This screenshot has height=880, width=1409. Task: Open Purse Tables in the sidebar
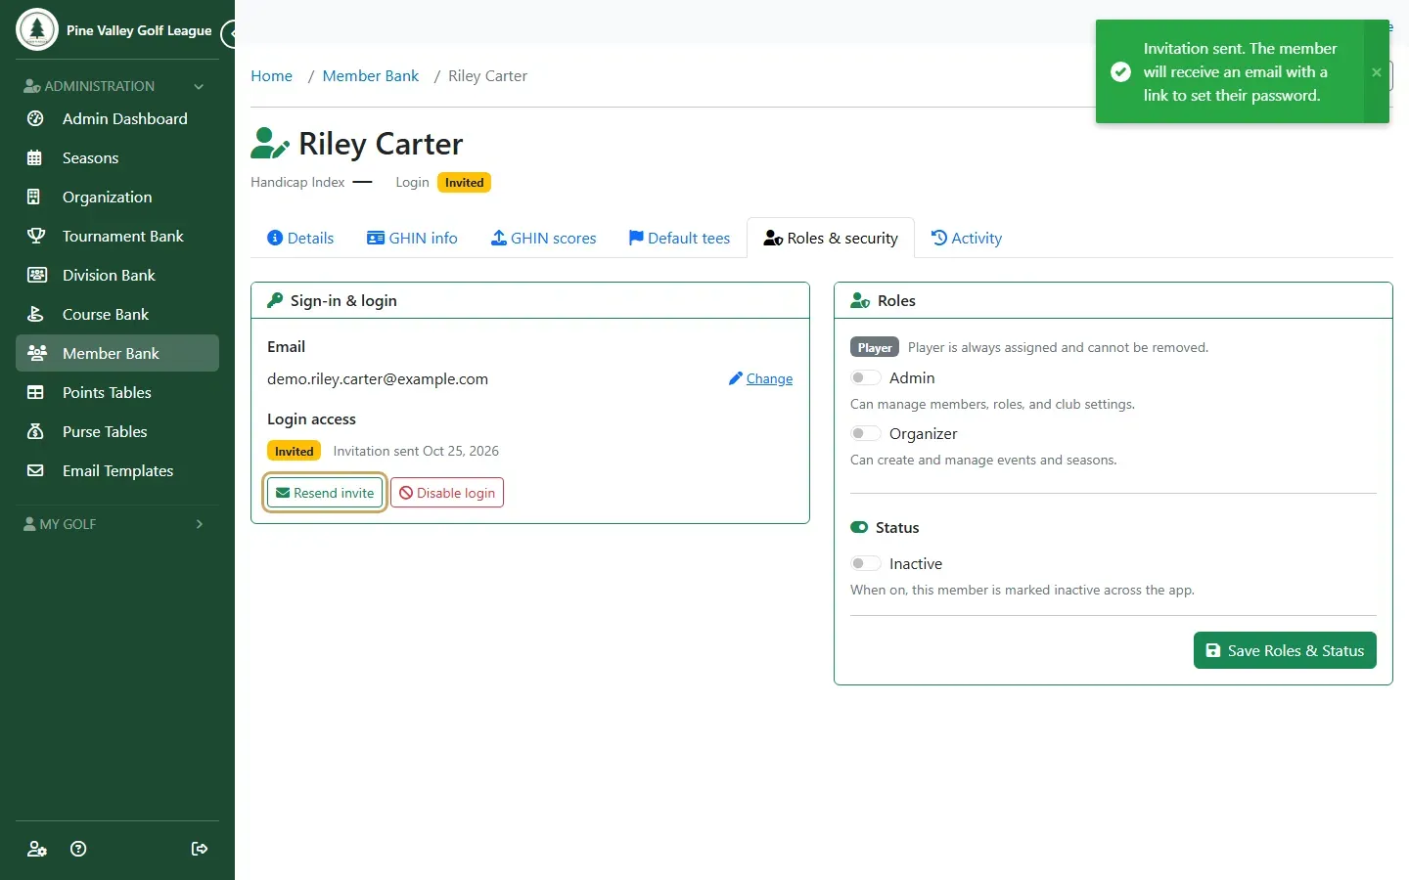[117, 431]
